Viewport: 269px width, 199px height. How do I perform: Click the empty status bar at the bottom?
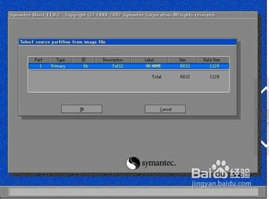click(x=133, y=192)
